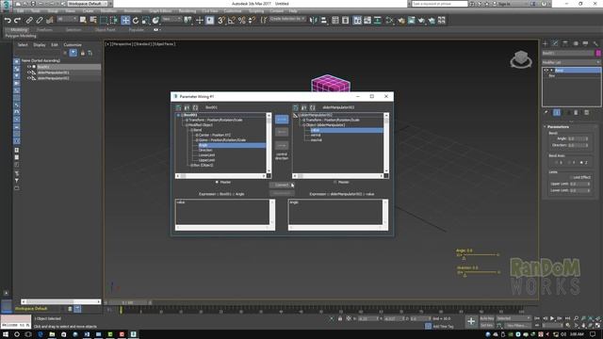Select Bend Axis Y radio button

tap(569, 163)
